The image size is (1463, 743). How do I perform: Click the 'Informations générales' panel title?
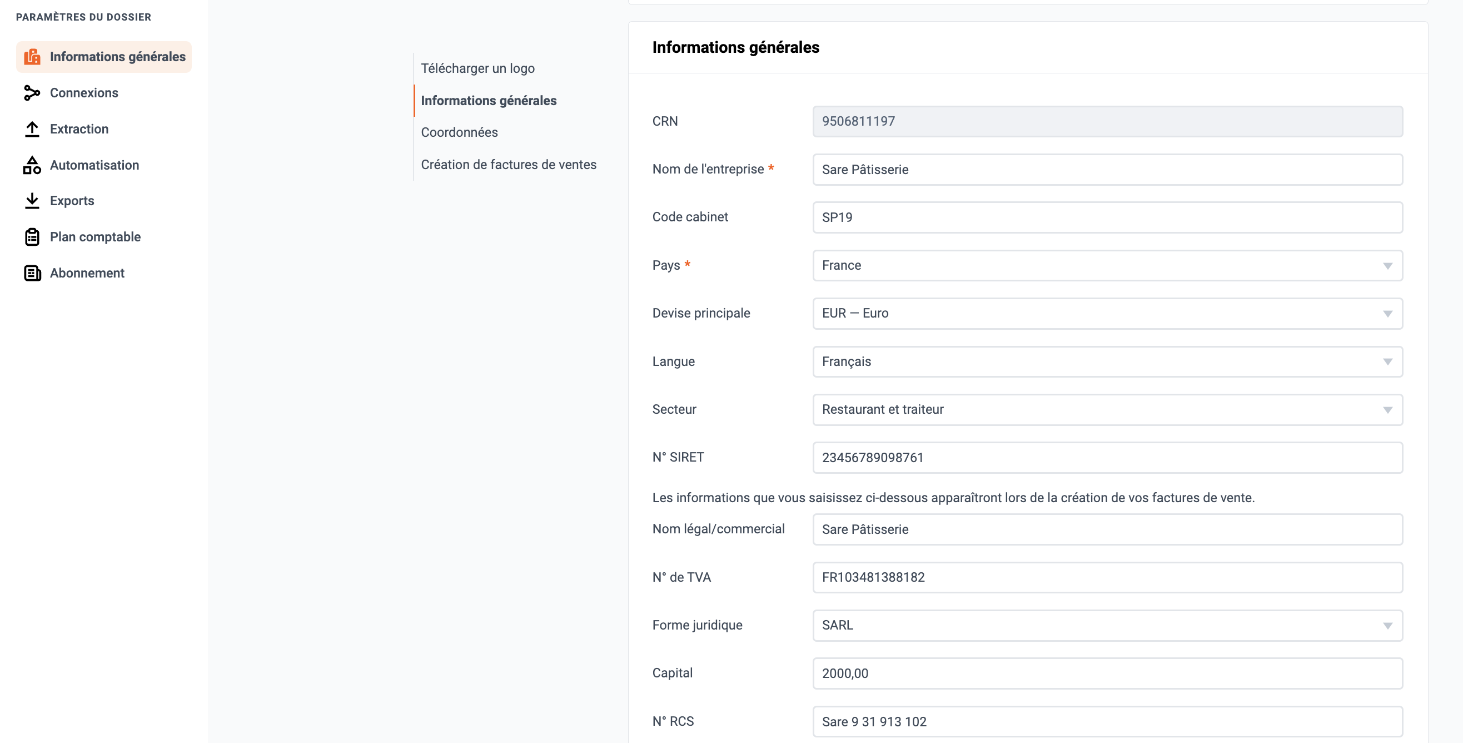coord(735,47)
